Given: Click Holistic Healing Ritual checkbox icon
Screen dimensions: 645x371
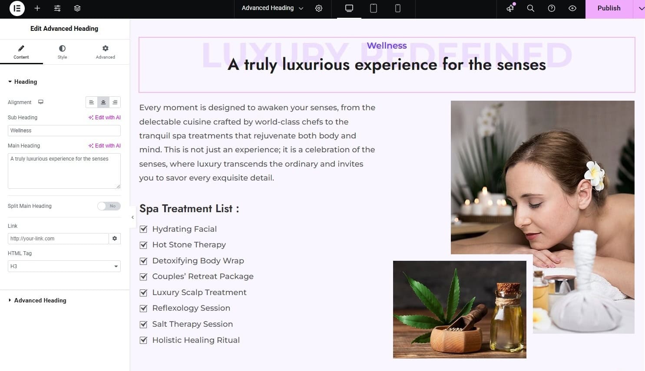Looking at the screenshot, I should (143, 340).
